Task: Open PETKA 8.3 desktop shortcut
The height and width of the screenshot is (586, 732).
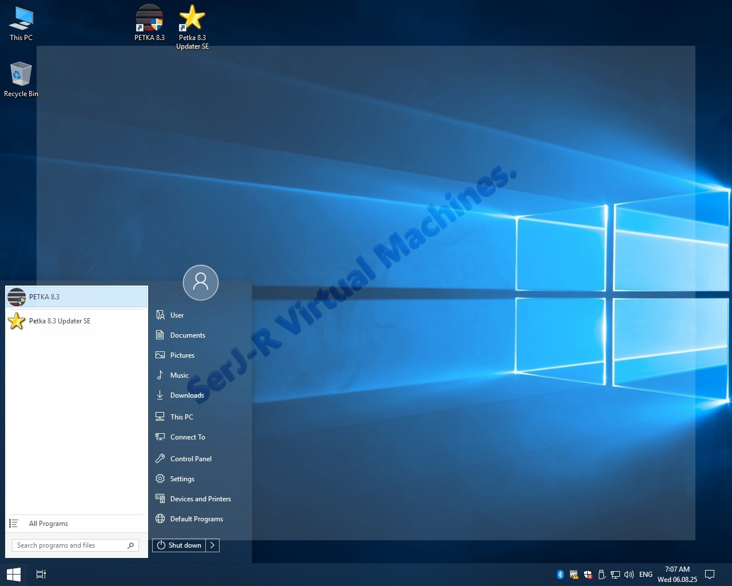Action: [149, 19]
